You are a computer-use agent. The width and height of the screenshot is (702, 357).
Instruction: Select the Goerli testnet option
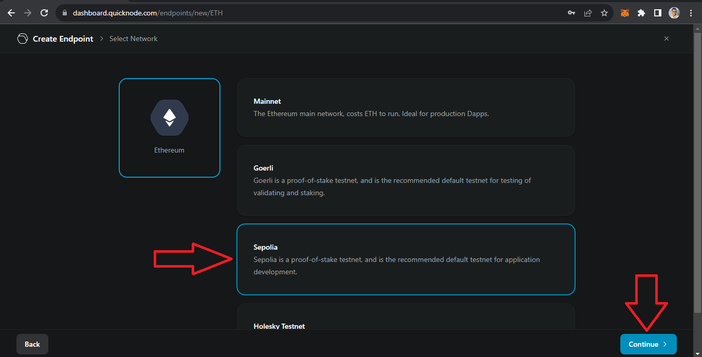(405, 180)
